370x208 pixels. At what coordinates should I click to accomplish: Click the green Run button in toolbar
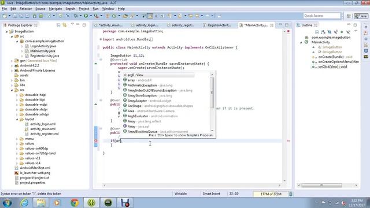(86, 16)
